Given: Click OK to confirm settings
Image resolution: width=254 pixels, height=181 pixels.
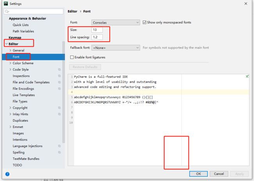Looking at the screenshot, I should [x=199, y=174].
